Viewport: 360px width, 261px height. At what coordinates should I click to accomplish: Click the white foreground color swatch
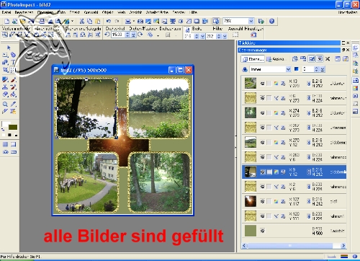[x=5, y=124]
